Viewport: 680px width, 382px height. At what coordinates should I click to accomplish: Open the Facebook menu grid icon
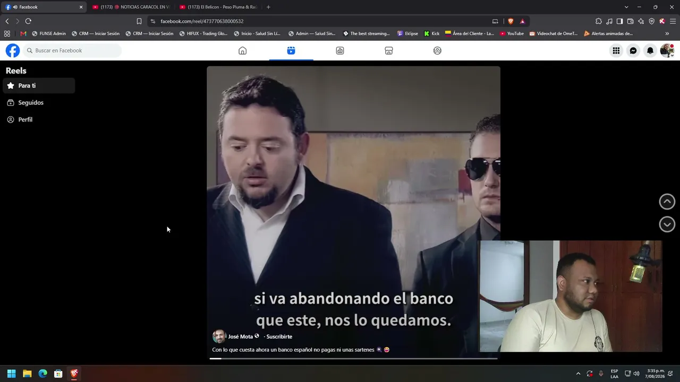(x=616, y=50)
